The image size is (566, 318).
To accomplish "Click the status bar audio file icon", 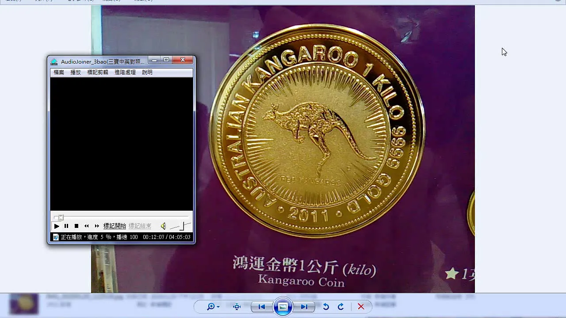I will pyautogui.click(x=56, y=237).
